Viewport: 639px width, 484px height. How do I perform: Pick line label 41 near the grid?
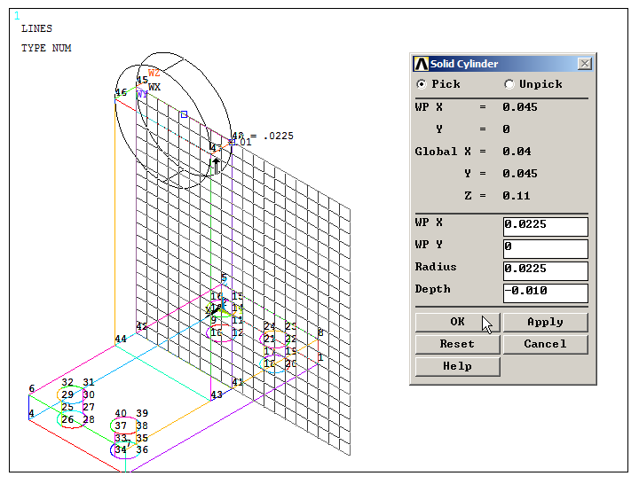237,382
